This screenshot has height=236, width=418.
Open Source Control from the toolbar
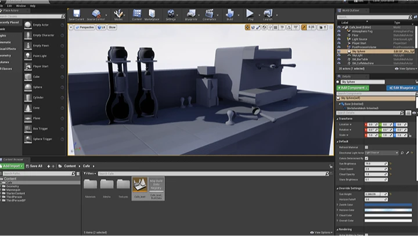(96, 15)
